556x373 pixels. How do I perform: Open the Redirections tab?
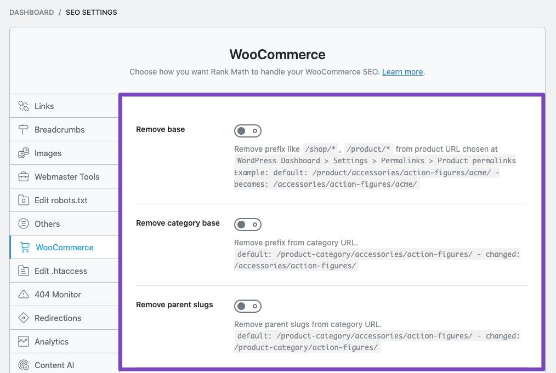click(x=64, y=318)
